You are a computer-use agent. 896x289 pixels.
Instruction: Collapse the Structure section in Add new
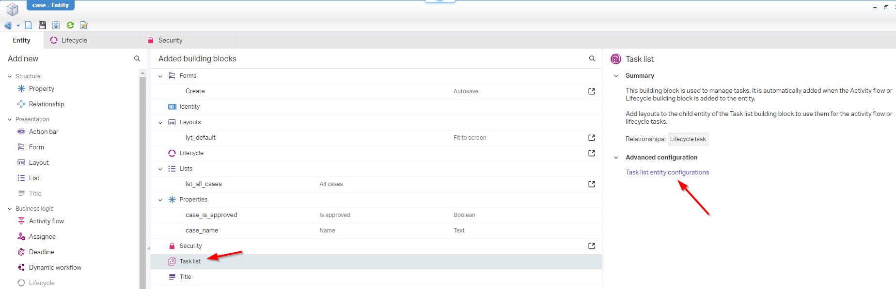(x=10, y=76)
